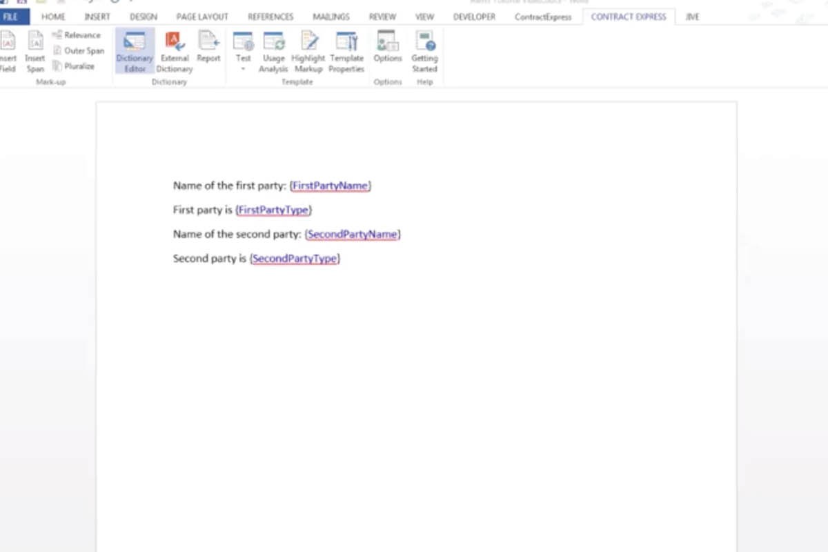This screenshot has height=552, width=828.
Task: Open Template Properties
Action: click(346, 52)
